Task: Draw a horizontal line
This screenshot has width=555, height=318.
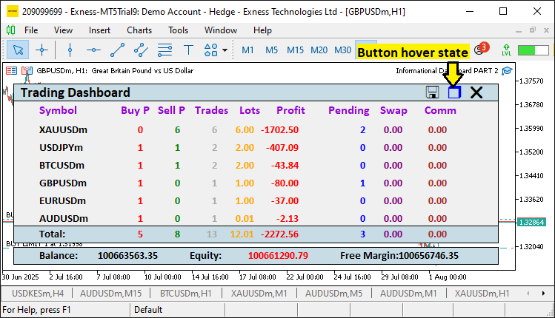Action: click(93, 50)
